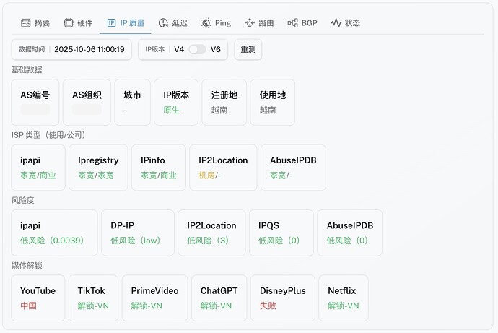The height and width of the screenshot is (333, 498).
Task: Click Ipregistry ISP type 家宽/家宽
Action: (98, 168)
